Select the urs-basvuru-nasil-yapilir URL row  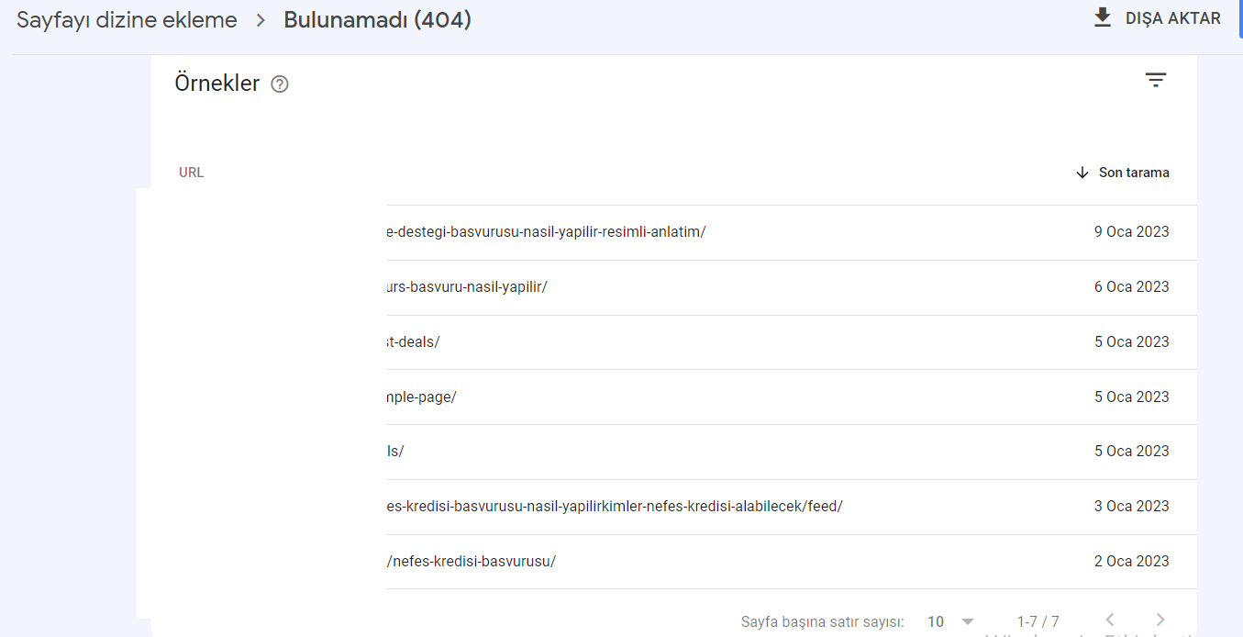tap(674, 287)
